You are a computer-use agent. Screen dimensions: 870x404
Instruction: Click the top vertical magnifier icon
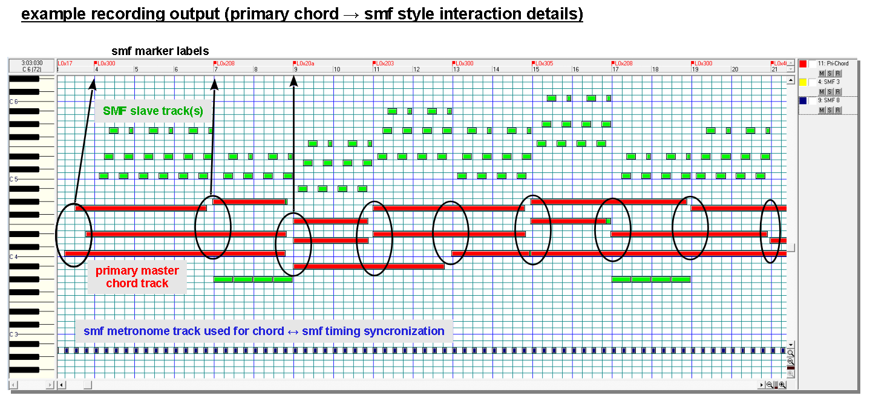coord(791,353)
